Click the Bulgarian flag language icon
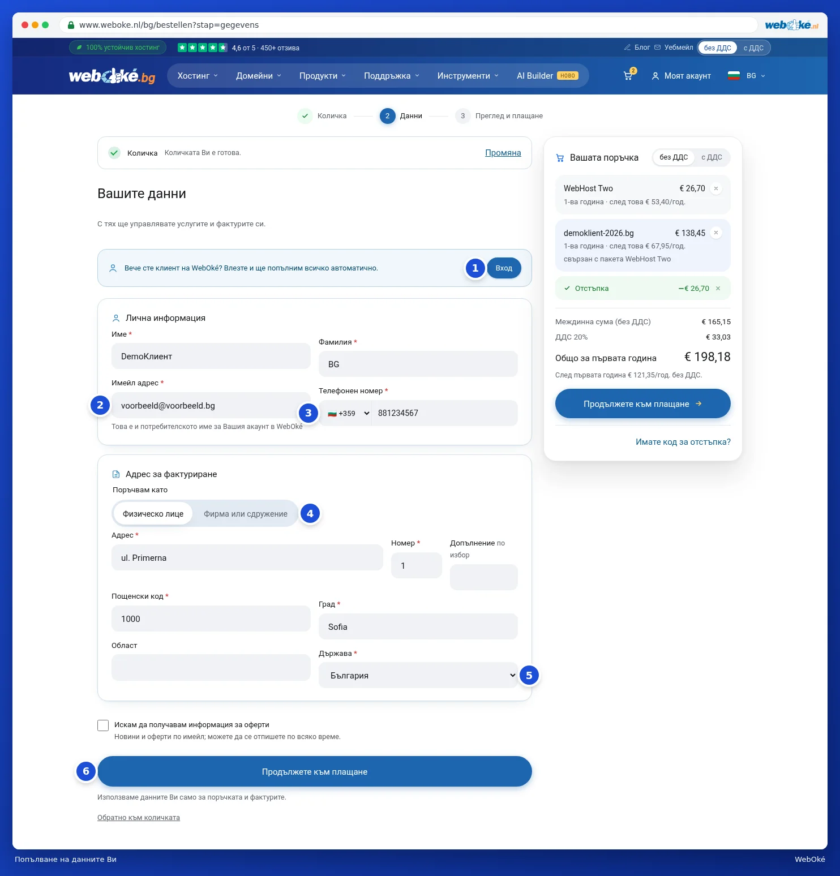Screen dimensions: 840x876 click(734, 75)
